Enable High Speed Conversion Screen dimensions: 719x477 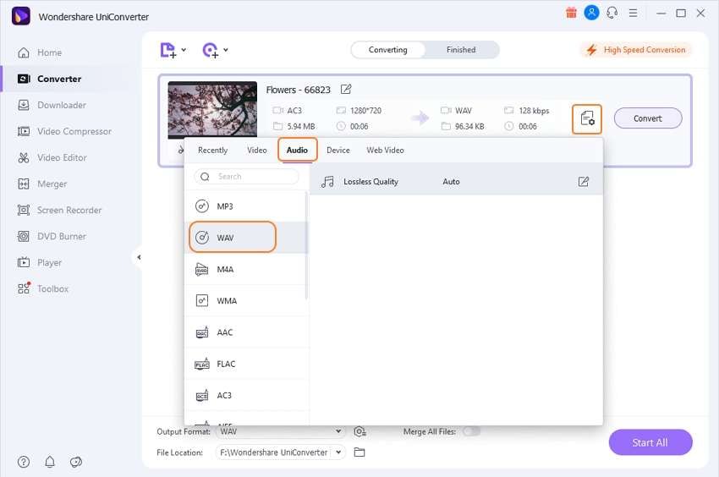click(636, 50)
